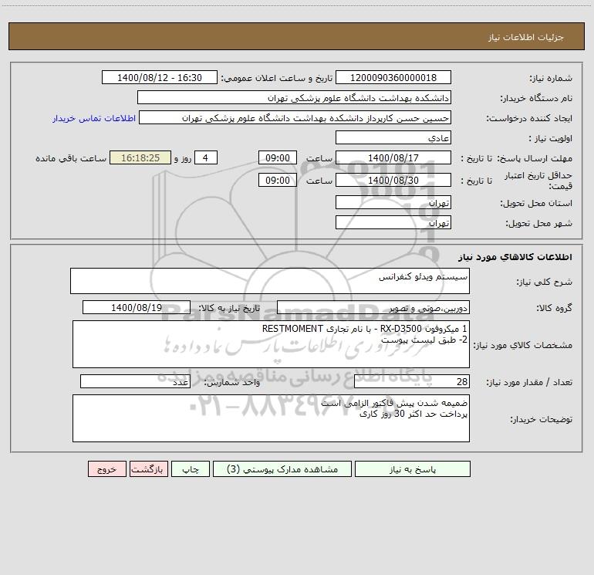Click the 'واحد شمارش:' label
Viewport: 594px width, 575px height.
pyautogui.click(x=232, y=383)
